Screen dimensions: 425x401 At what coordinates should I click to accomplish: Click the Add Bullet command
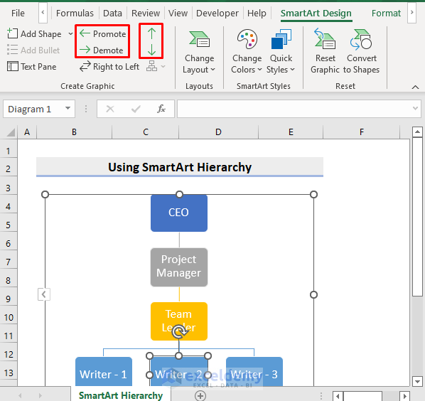click(x=33, y=50)
